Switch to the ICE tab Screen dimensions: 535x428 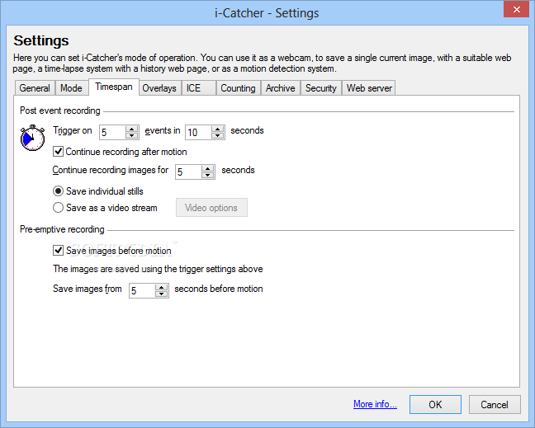pyautogui.click(x=199, y=88)
